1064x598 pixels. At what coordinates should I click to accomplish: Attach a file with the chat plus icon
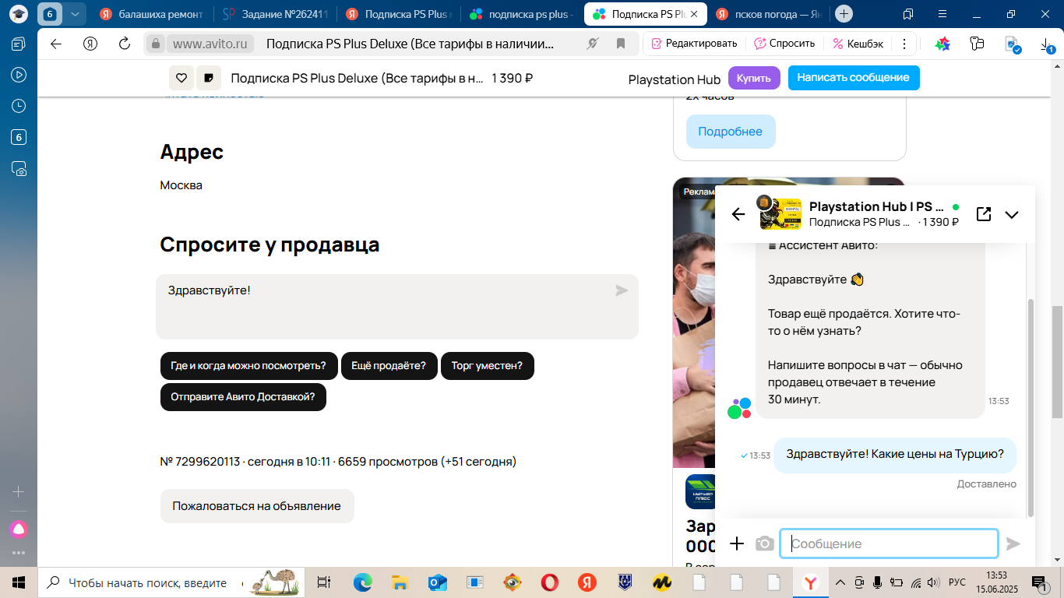[x=737, y=543]
